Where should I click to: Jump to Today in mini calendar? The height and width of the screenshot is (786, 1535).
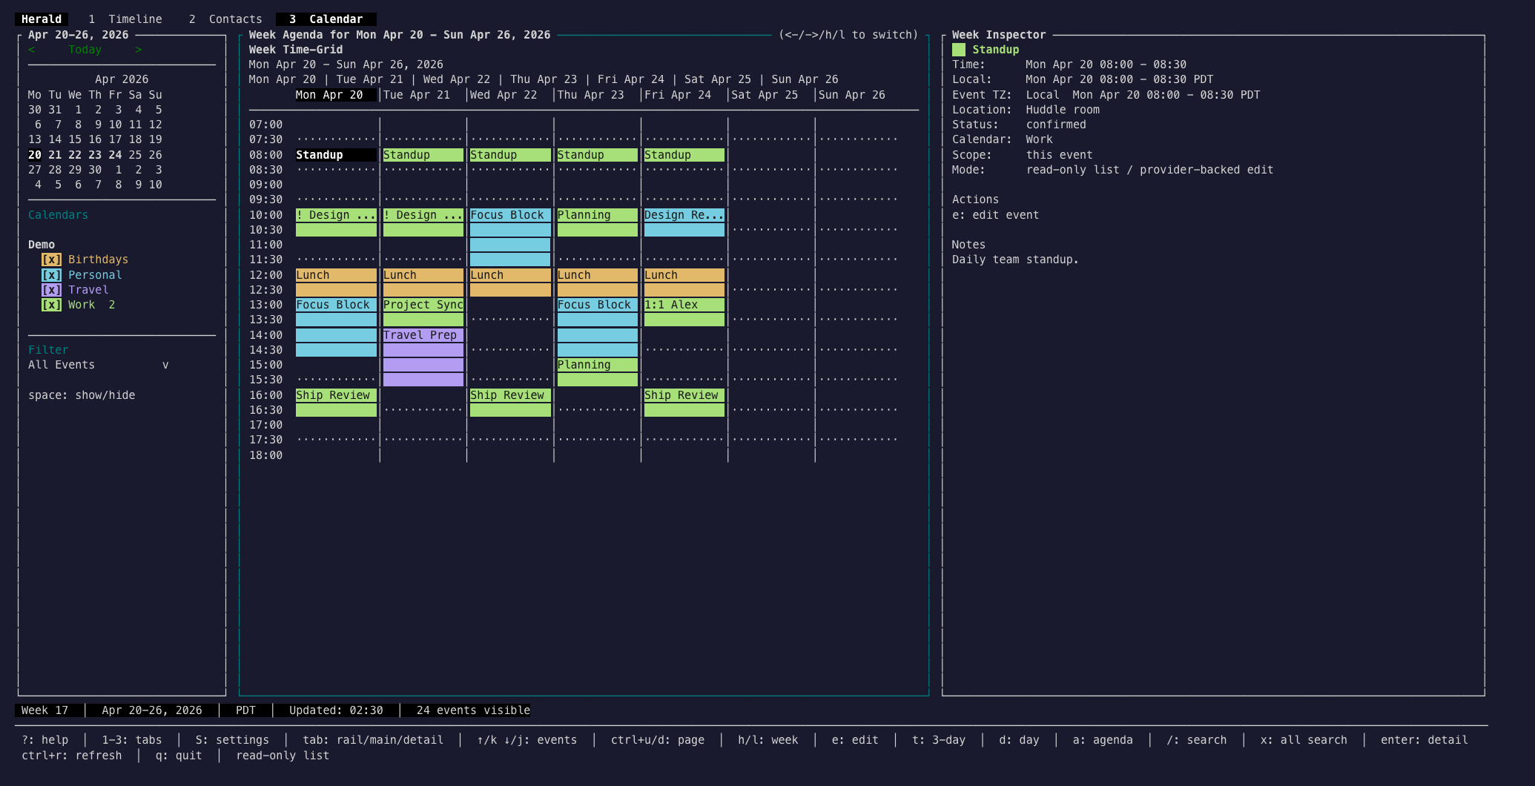coord(85,50)
